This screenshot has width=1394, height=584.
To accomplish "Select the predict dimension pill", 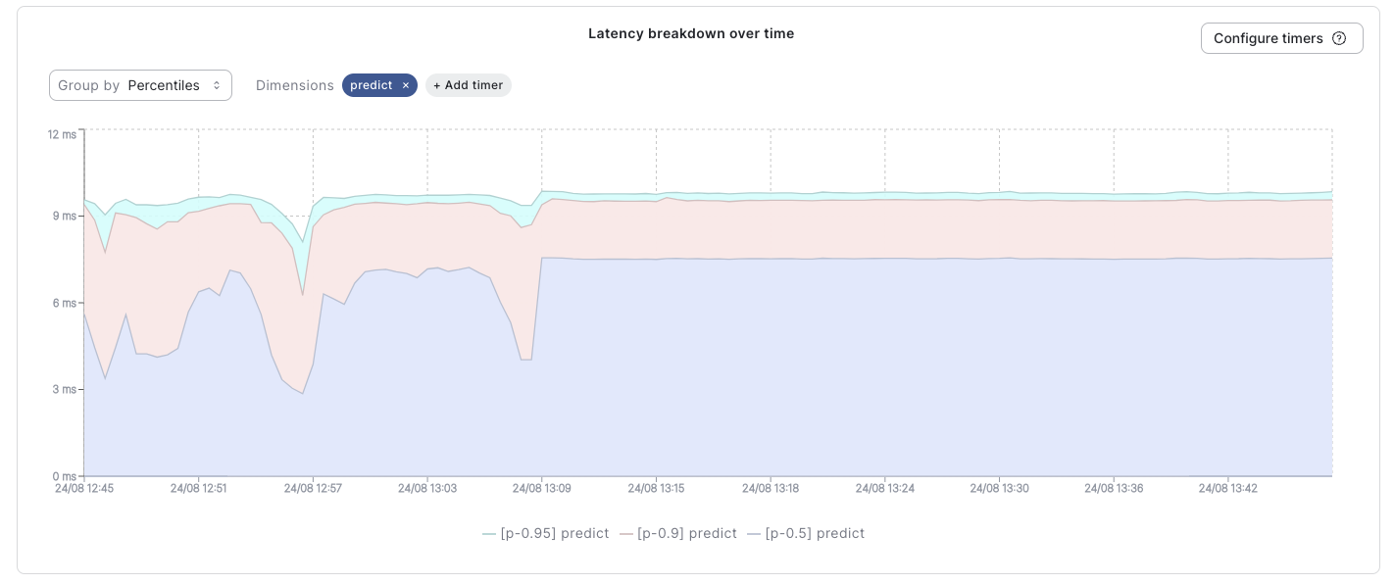I will pyautogui.click(x=373, y=85).
